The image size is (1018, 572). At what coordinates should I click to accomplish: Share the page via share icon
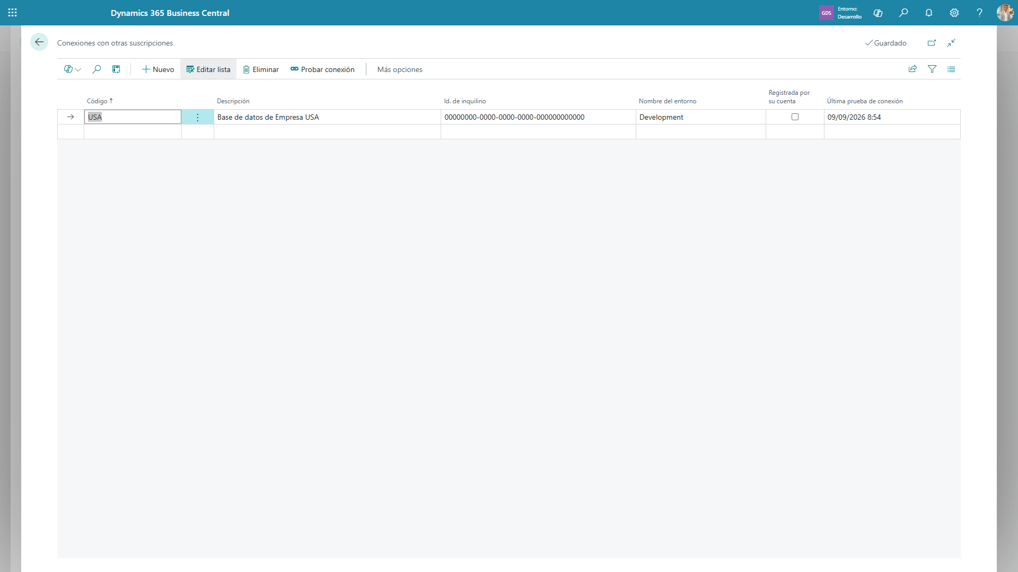pyautogui.click(x=912, y=69)
